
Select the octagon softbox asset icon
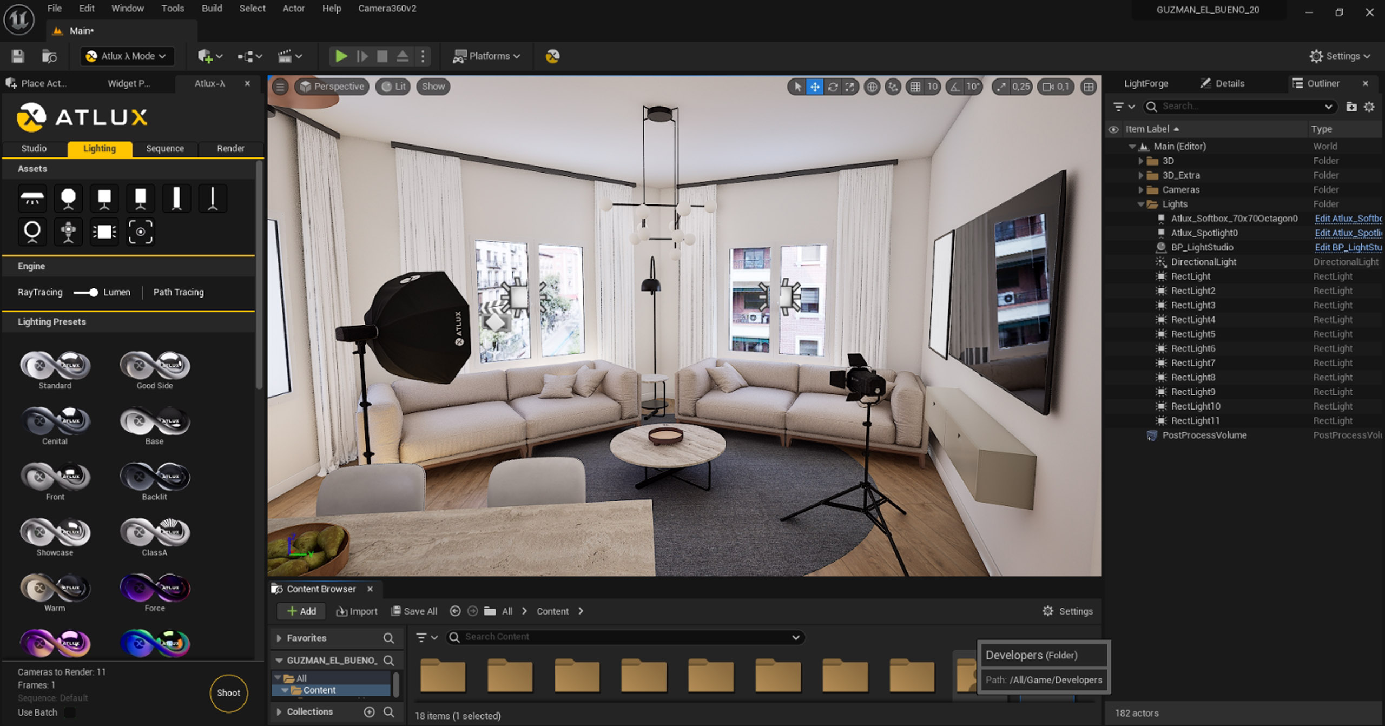click(x=68, y=199)
